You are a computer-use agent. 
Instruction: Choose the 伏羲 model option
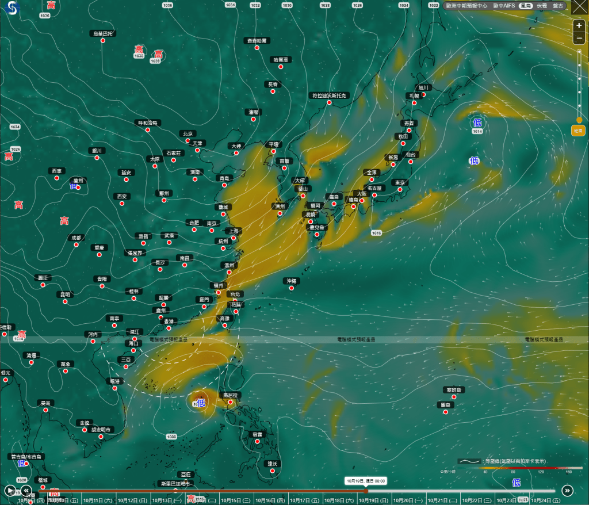click(542, 6)
